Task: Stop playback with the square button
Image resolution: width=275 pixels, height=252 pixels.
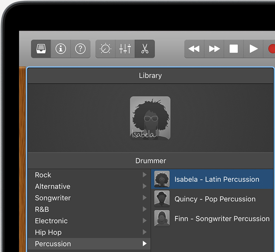Action: point(234,49)
